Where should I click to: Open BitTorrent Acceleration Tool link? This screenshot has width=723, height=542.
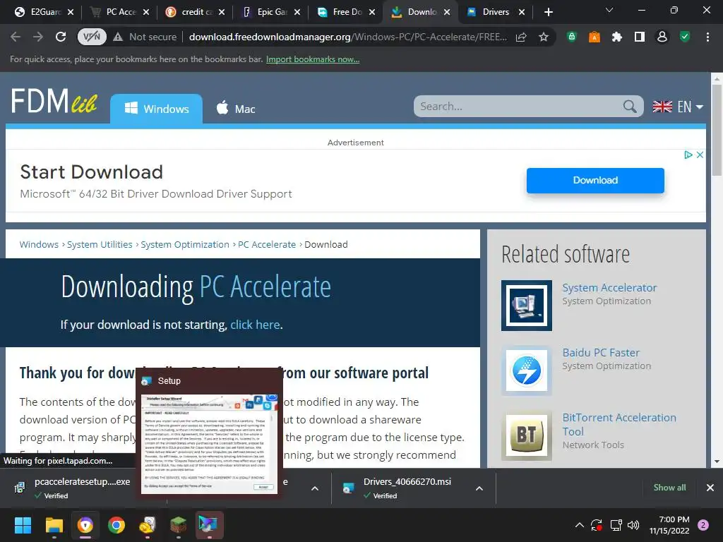point(619,424)
